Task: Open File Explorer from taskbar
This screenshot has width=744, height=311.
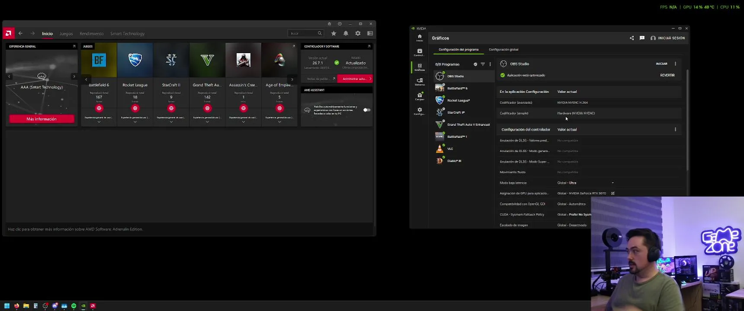Action: tap(26, 306)
